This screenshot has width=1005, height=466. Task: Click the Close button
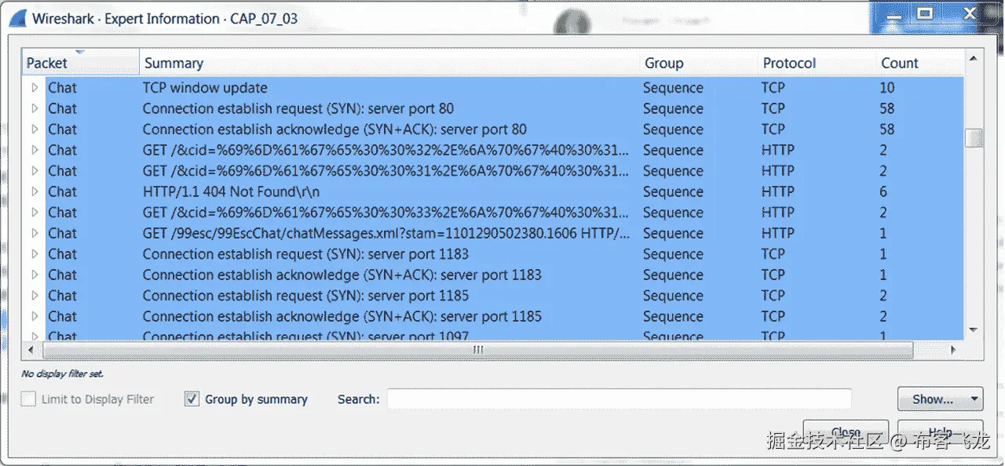coord(846,432)
